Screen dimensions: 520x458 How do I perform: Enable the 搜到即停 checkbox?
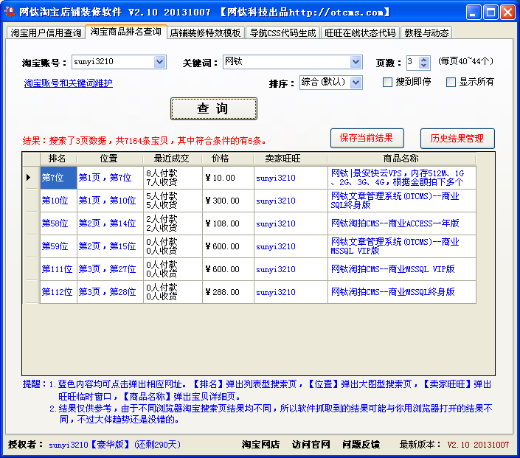(x=387, y=83)
